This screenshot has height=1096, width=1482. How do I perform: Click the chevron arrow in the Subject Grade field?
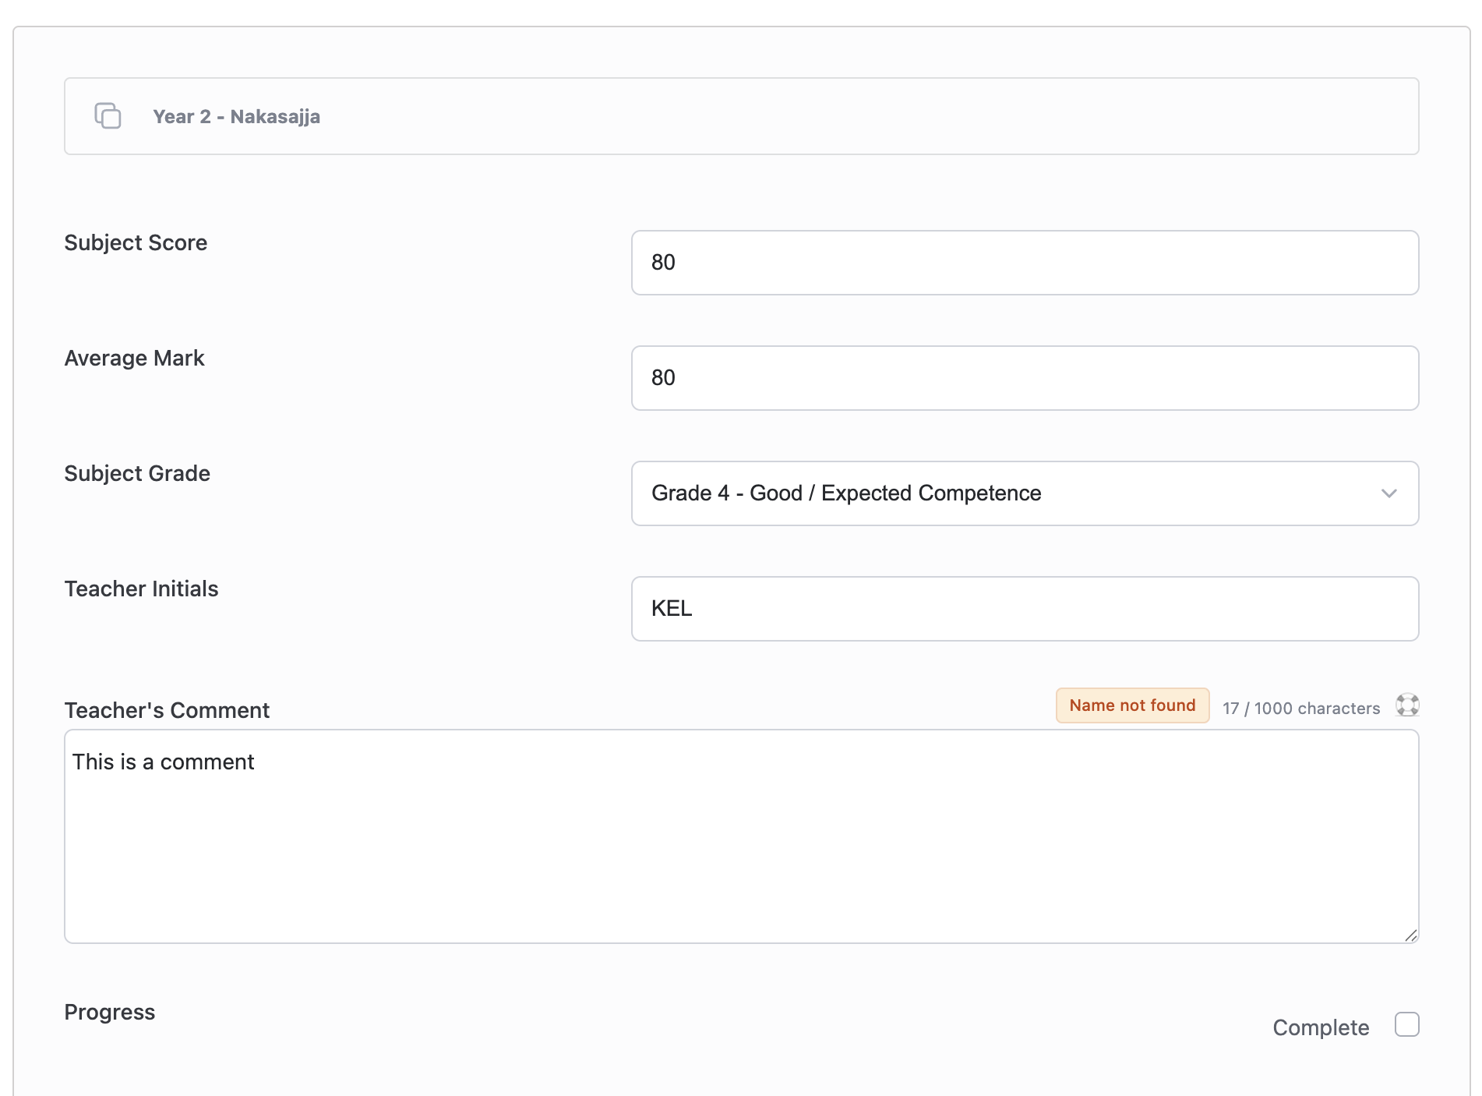[x=1388, y=493]
